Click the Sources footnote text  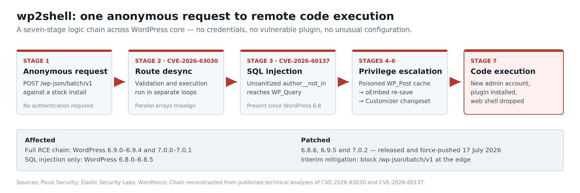pyautogui.click(x=221, y=182)
